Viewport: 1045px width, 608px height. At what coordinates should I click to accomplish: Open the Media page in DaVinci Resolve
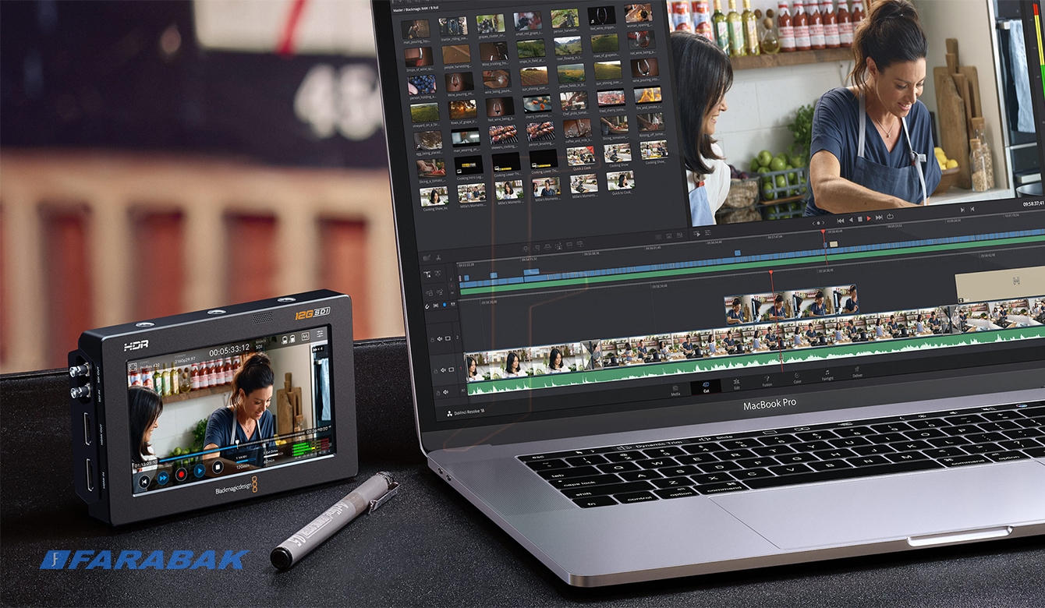(675, 390)
